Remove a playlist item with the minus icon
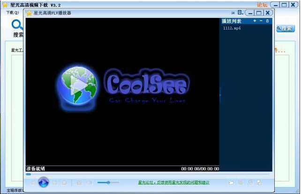 261,21
